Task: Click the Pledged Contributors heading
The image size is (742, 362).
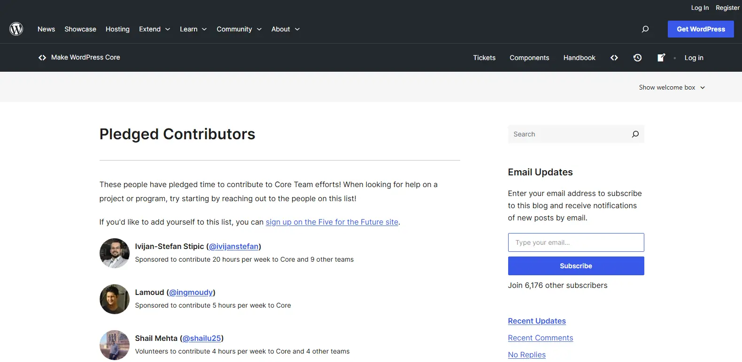Action: [x=177, y=134]
